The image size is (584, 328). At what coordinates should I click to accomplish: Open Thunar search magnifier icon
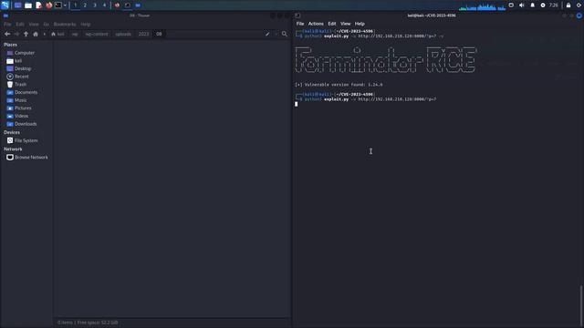point(285,34)
